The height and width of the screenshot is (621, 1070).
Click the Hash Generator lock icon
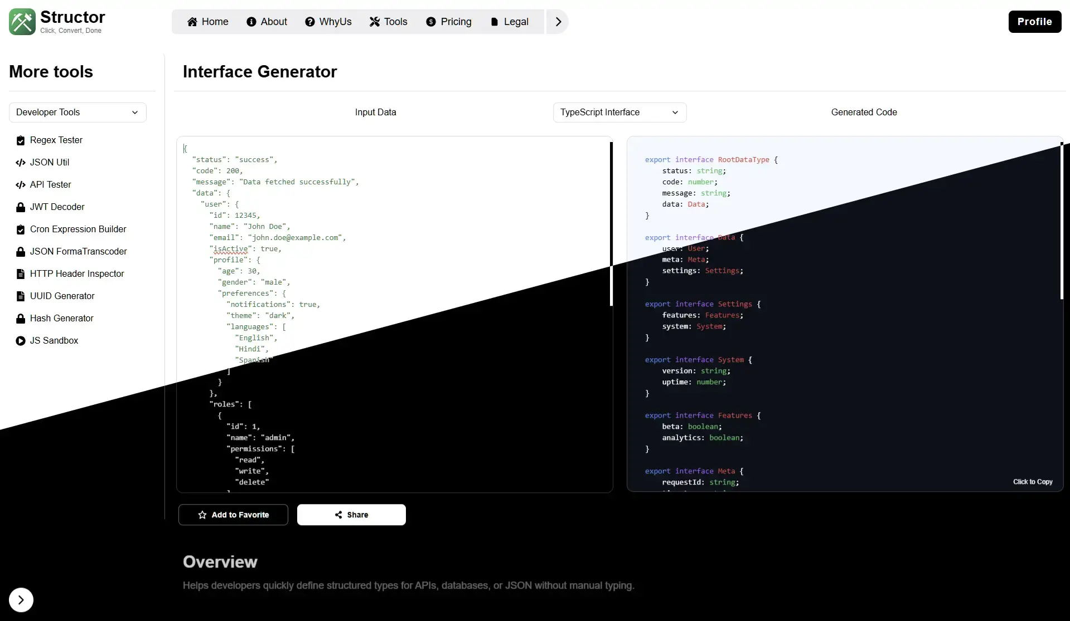click(x=21, y=319)
